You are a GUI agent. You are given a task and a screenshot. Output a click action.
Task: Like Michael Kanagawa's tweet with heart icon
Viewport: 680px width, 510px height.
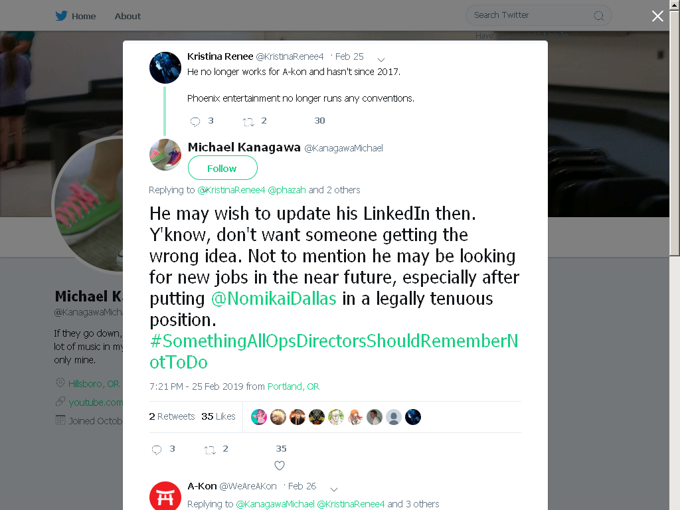pos(280,466)
